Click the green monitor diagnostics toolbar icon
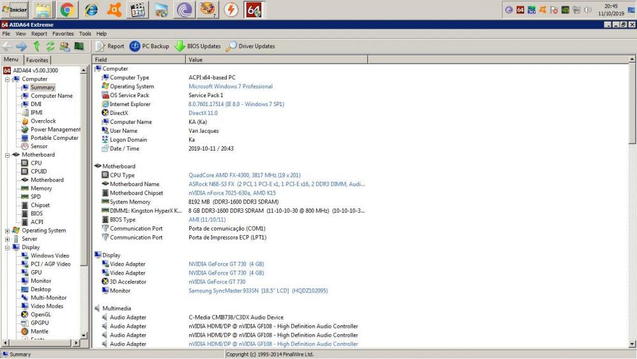 (x=79, y=46)
